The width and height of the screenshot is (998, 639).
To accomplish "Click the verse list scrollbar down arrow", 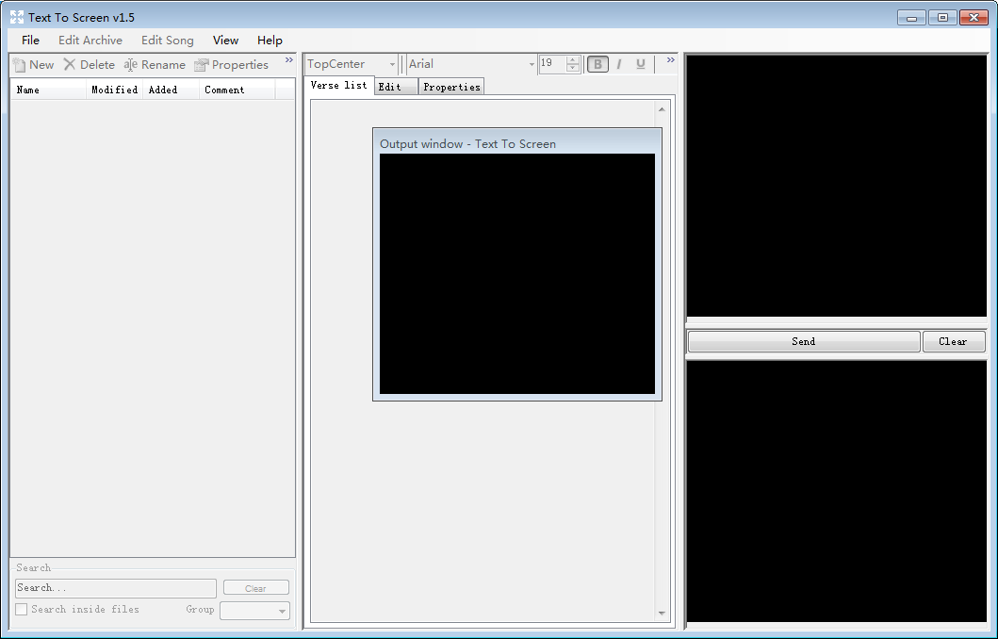I will 662,614.
